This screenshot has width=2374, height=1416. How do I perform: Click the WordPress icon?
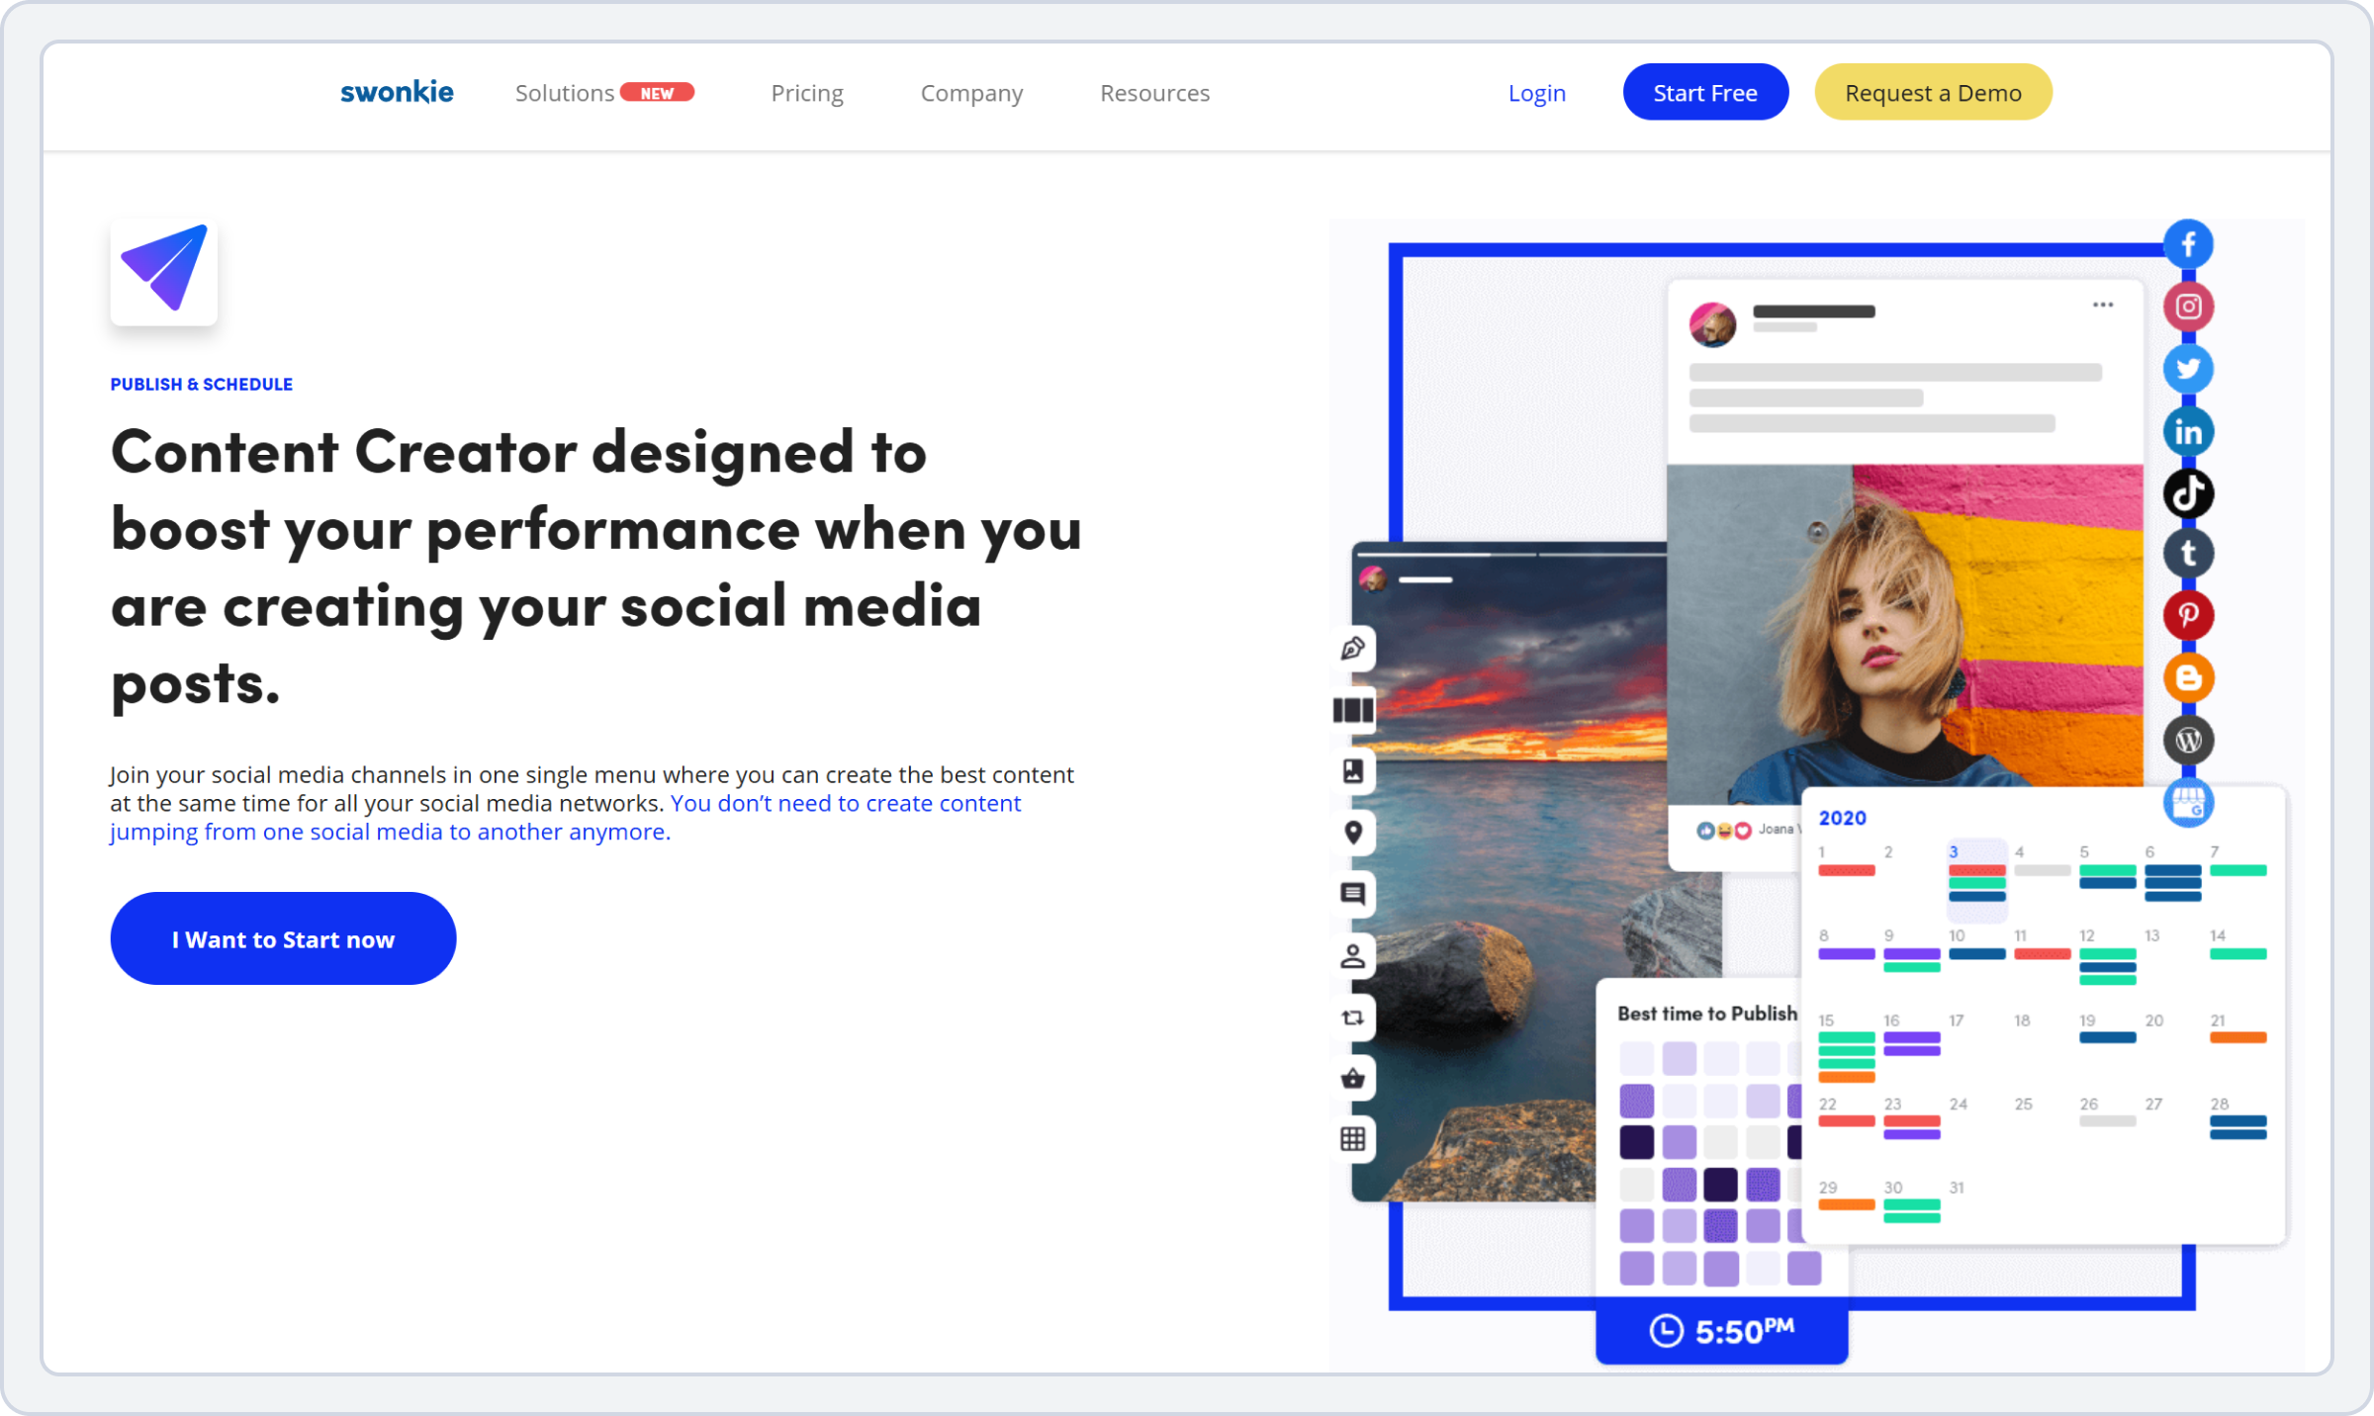pyautogui.click(x=2188, y=740)
